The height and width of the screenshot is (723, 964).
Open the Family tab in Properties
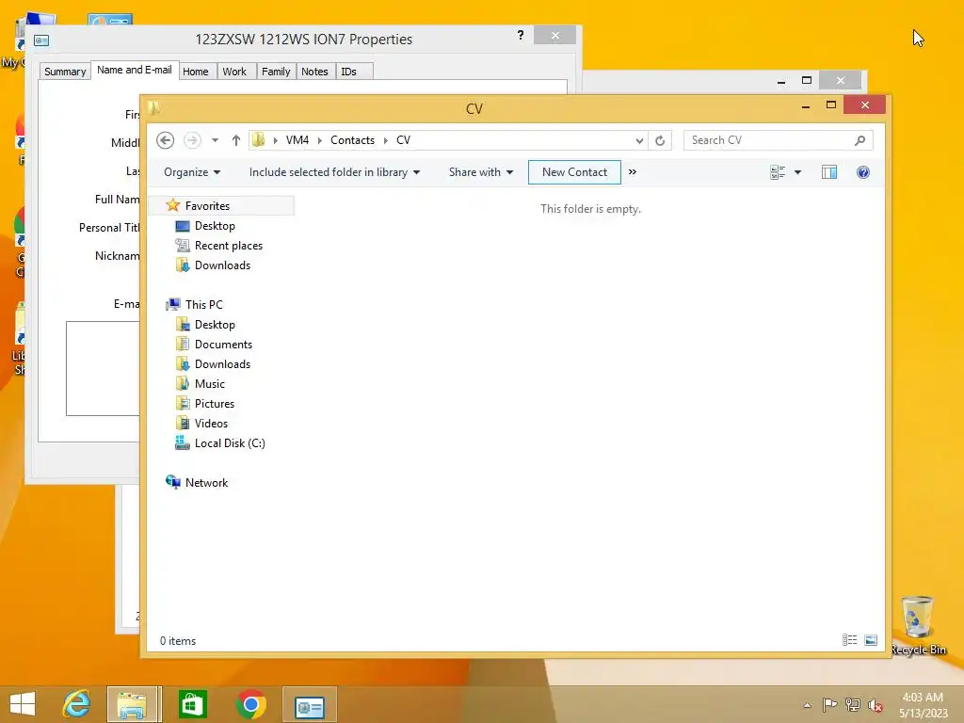pos(276,72)
